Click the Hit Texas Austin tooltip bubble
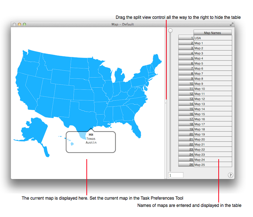253x217 pixels. pos(91,142)
